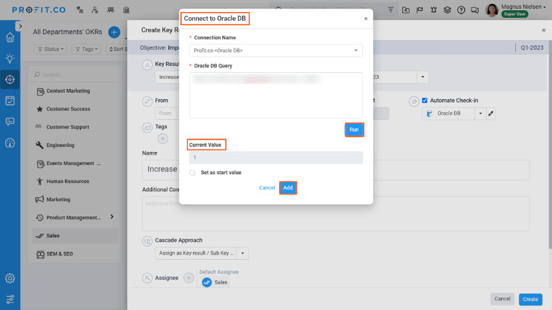
Task: Open the help question mark icon
Action: [461, 10]
